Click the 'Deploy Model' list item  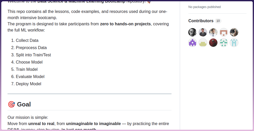29,84
